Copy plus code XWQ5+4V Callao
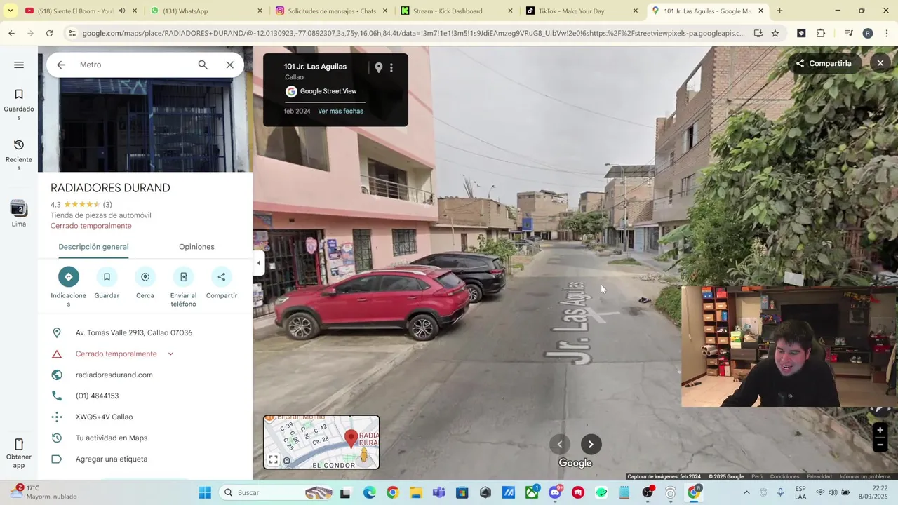The image size is (898, 505). pyautogui.click(x=105, y=417)
